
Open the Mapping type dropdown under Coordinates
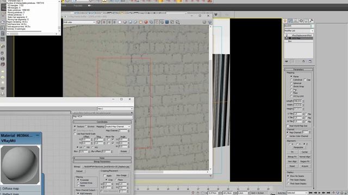[x=118, y=126]
